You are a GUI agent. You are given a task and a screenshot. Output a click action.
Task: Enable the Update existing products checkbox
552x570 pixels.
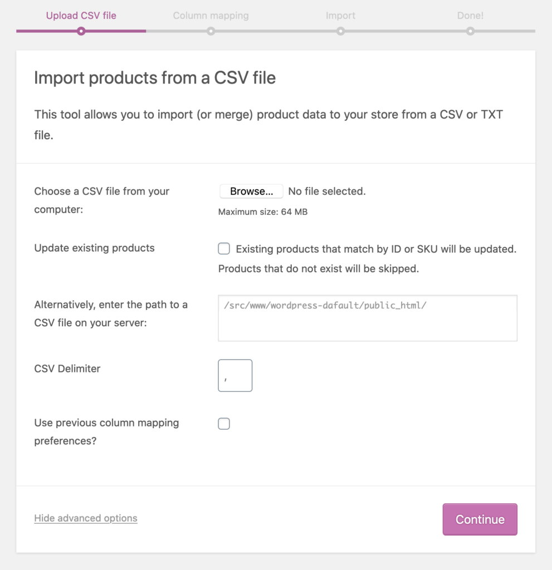223,248
